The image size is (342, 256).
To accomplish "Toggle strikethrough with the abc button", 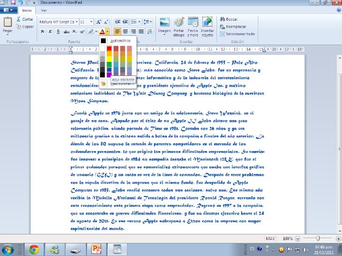I will (x=66, y=32).
